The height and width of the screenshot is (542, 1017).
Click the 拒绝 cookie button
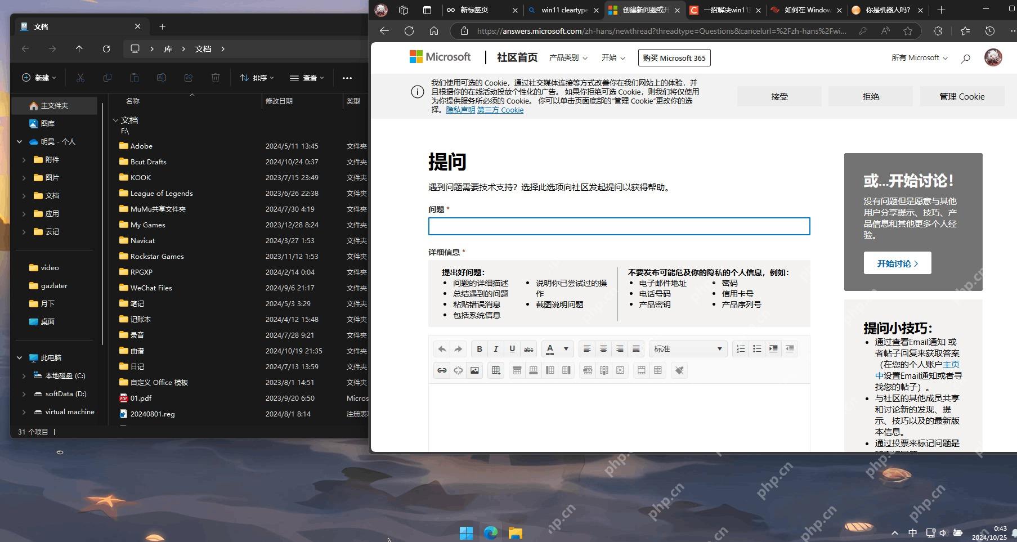pos(871,96)
